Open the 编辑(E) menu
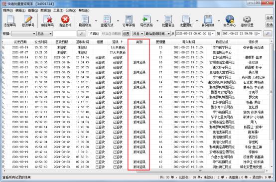 tap(20, 10)
